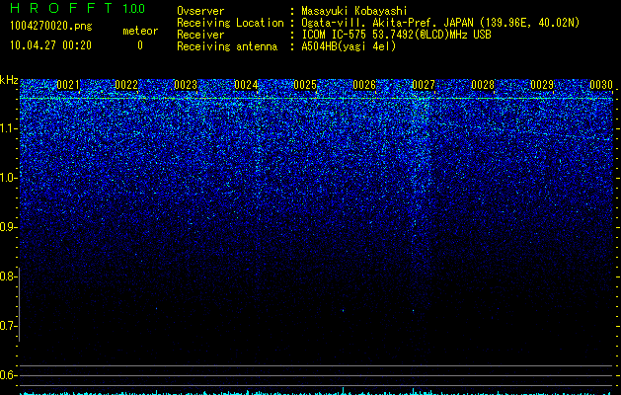Image resolution: width=621 pixels, height=395 pixels.
Task: Click the 0022 time marker
Action: [x=126, y=85]
